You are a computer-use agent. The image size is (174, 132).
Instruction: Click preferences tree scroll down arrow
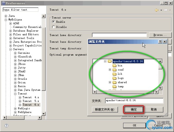click(x=43, y=114)
